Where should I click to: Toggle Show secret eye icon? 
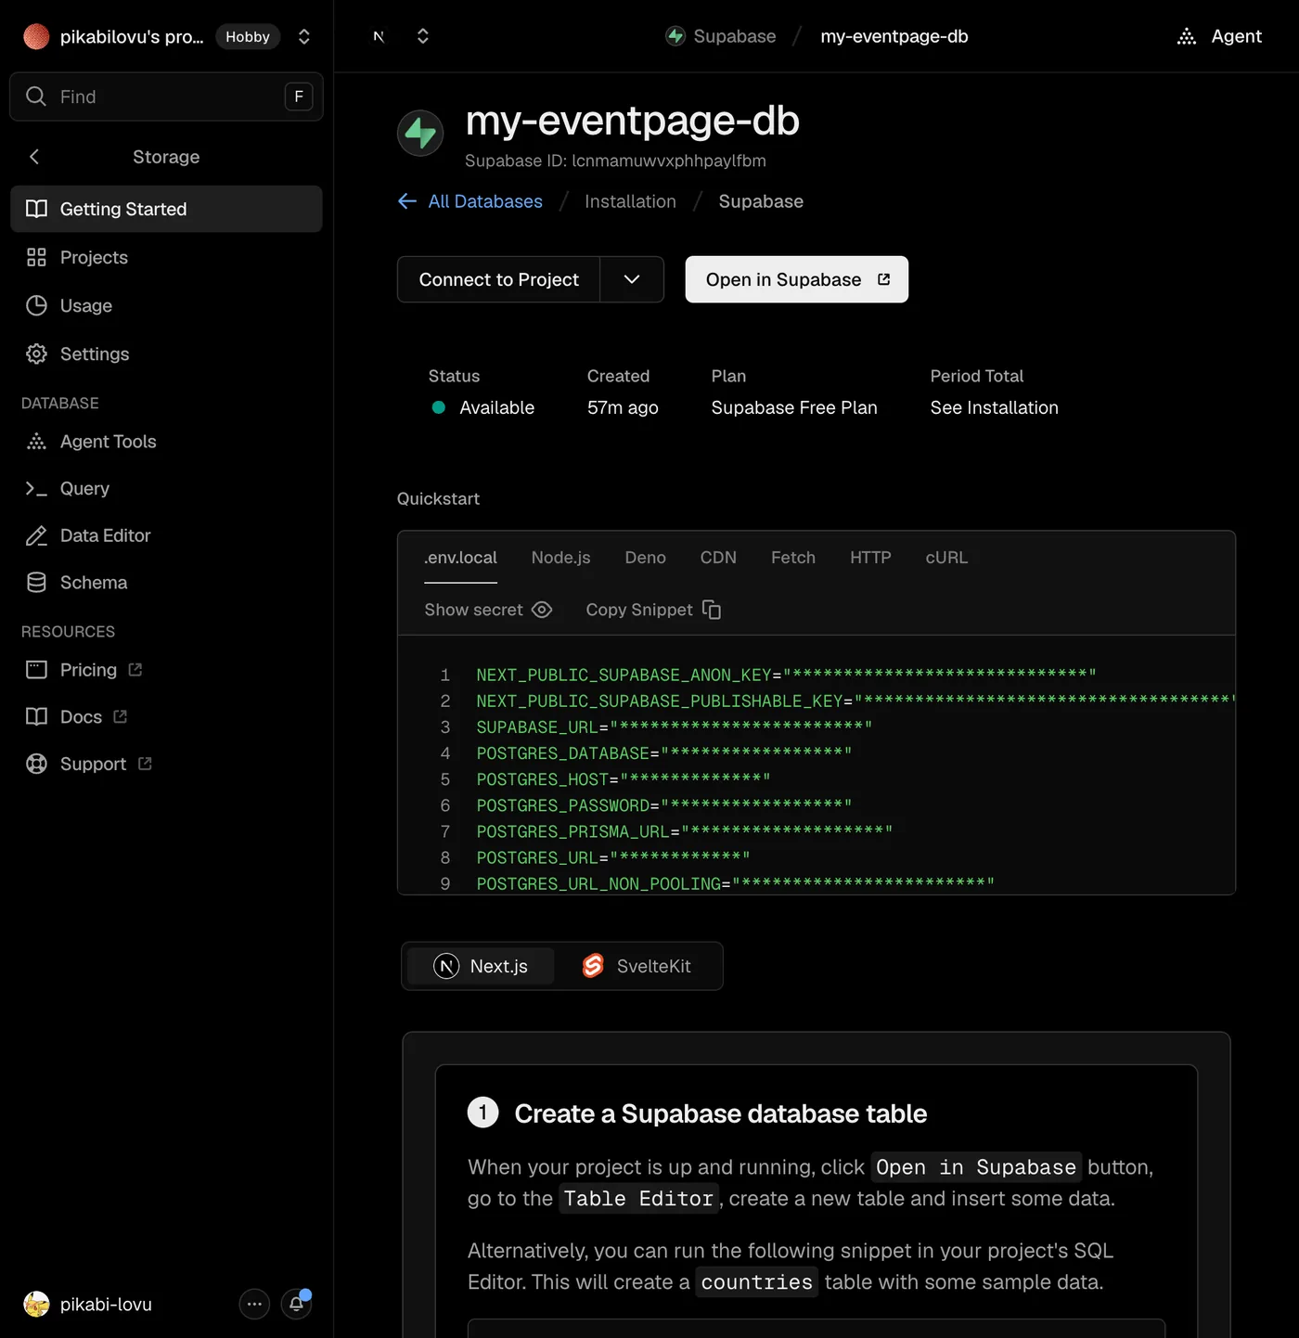coord(542,610)
